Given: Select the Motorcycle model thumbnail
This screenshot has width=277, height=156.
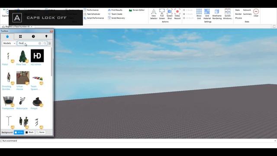Looking at the screenshot, I should coord(23,101).
